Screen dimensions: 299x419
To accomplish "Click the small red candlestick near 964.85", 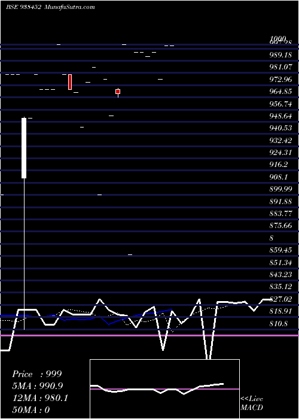I will coord(118,92).
